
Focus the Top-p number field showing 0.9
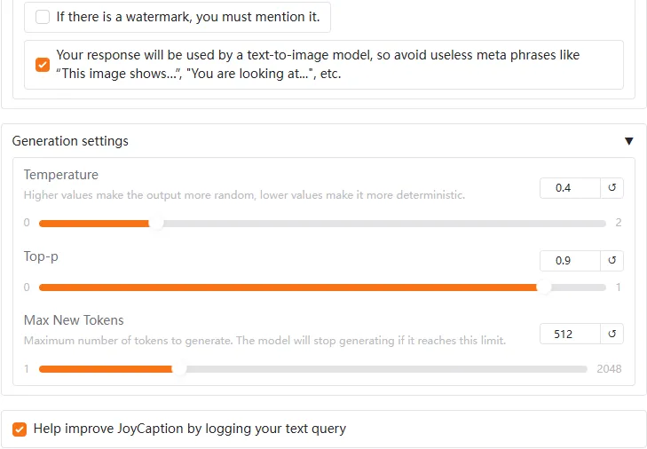pos(569,261)
